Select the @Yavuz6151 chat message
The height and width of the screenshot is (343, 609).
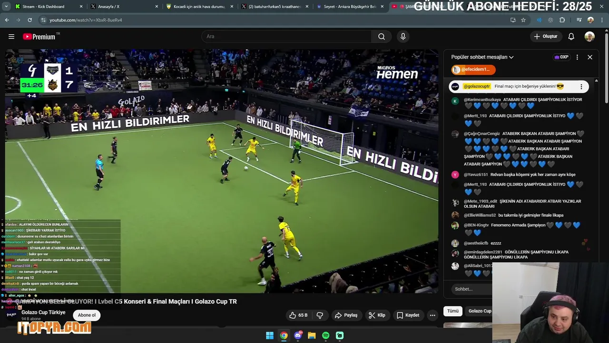[x=521, y=175]
